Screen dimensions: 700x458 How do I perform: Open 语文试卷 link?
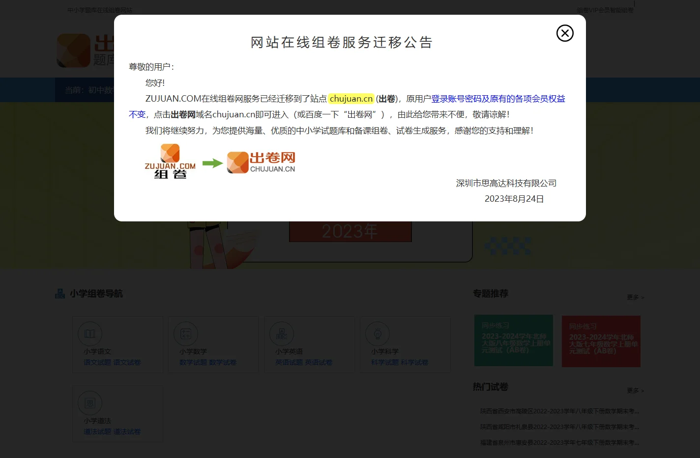(127, 362)
